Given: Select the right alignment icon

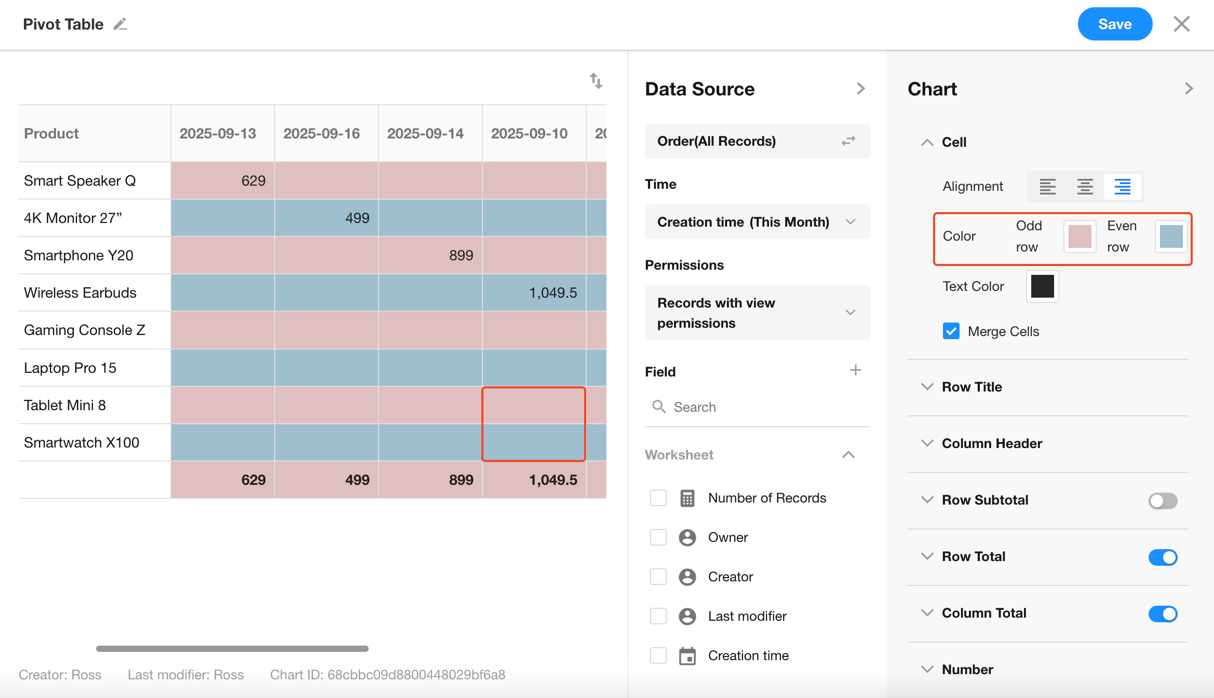Looking at the screenshot, I should coord(1122,186).
